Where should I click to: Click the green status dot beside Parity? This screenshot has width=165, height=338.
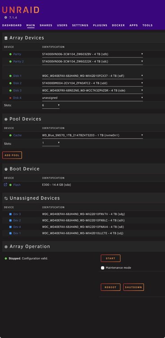pos(10,54)
